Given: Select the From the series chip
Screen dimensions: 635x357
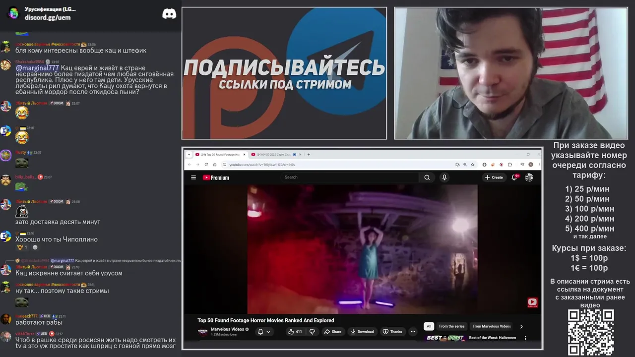Looking at the screenshot, I should tap(451, 326).
